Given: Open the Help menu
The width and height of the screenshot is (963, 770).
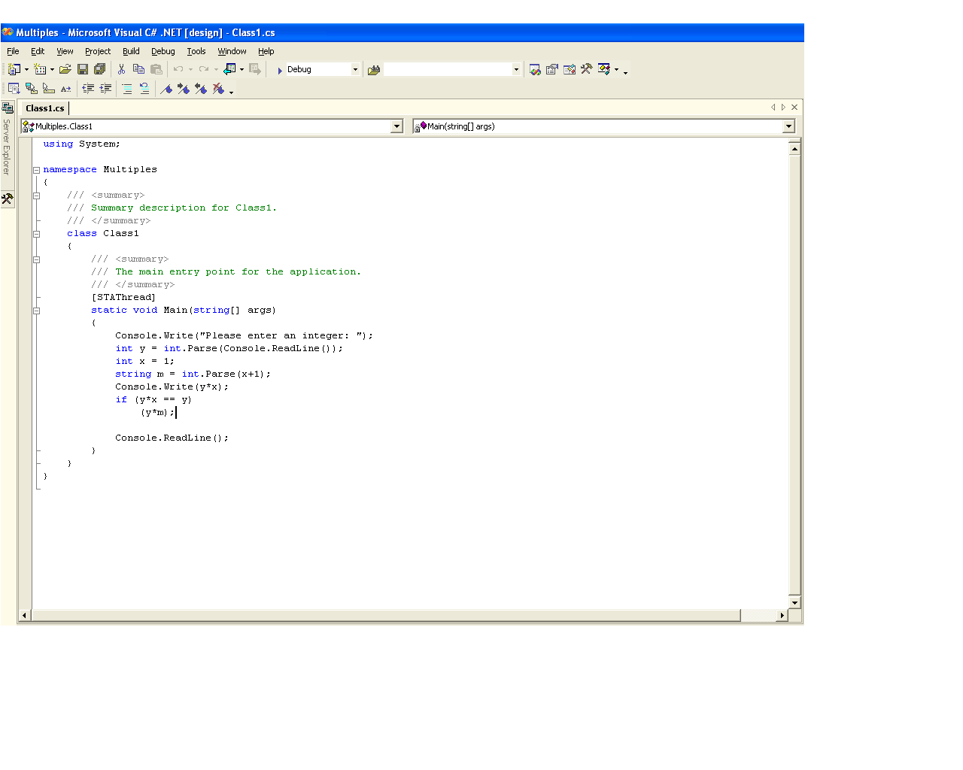Looking at the screenshot, I should 266,51.
